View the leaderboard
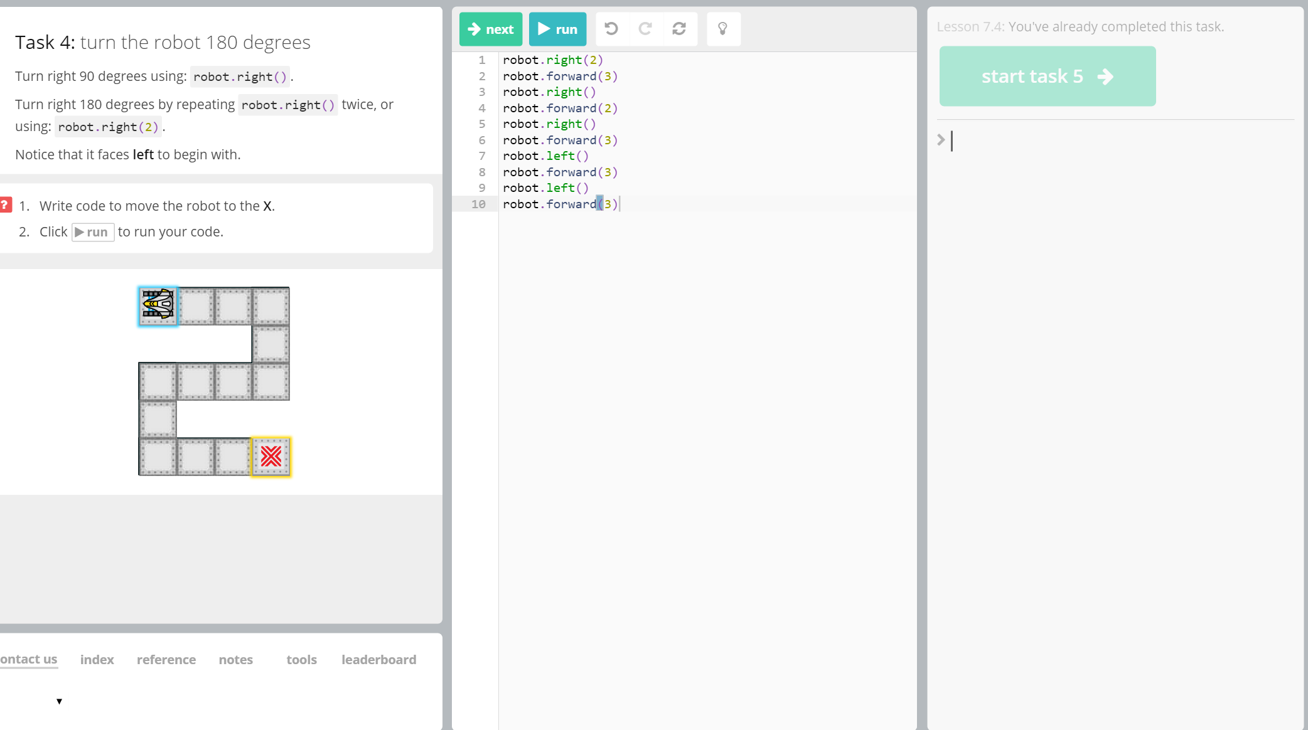Screen dimensions: 1308x730 378,660
